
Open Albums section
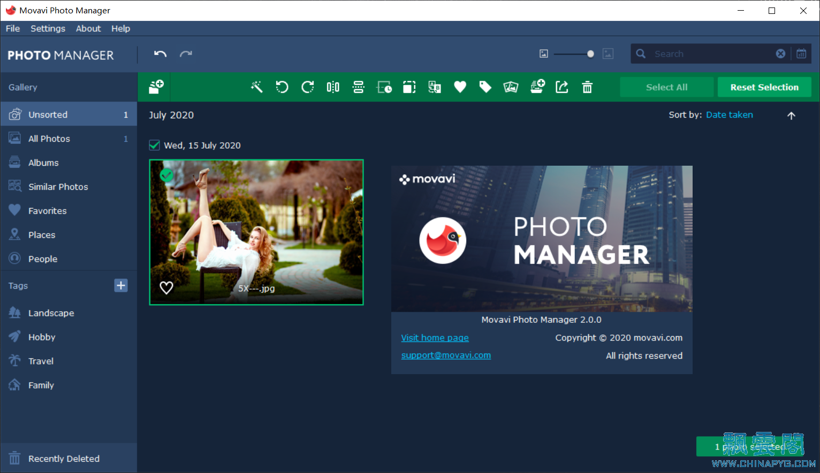[69, 162]
